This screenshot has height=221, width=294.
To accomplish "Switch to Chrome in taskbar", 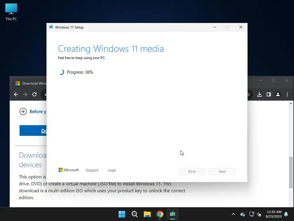I will (x=160, y=214).
